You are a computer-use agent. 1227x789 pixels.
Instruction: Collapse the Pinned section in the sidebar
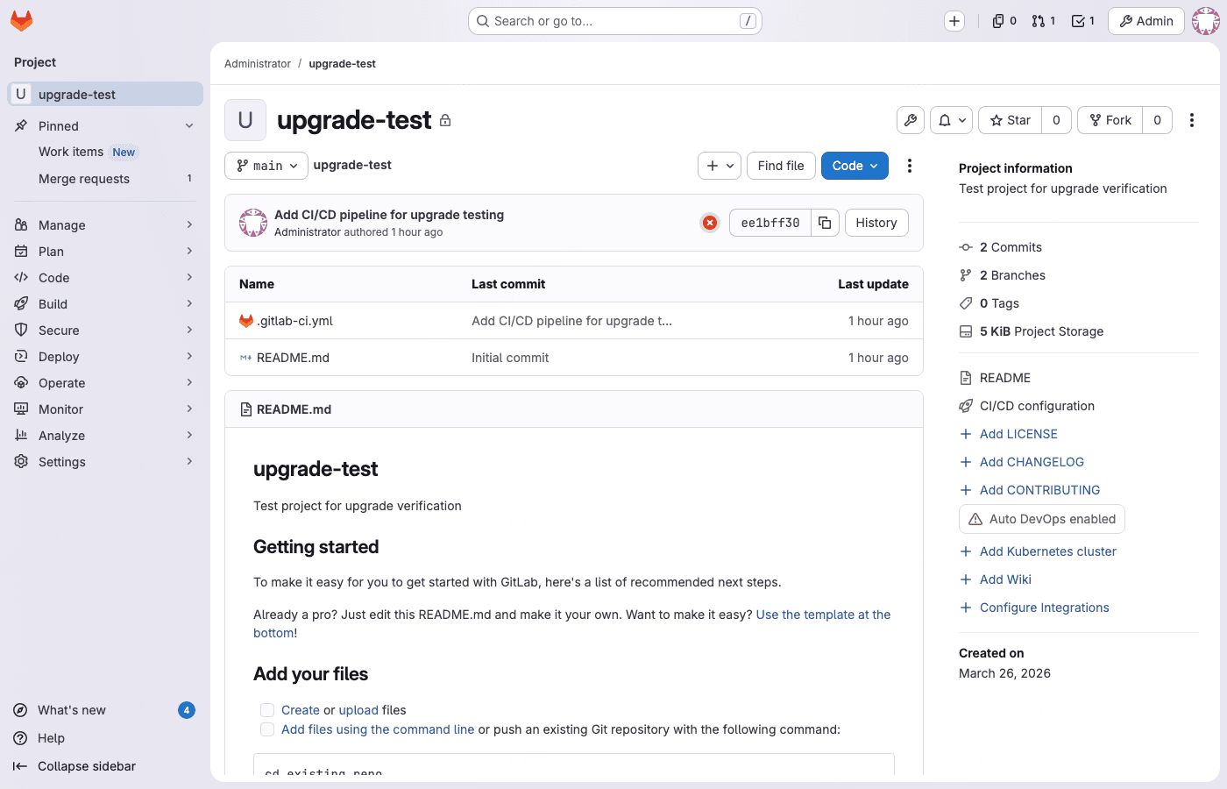click(188, 125)
